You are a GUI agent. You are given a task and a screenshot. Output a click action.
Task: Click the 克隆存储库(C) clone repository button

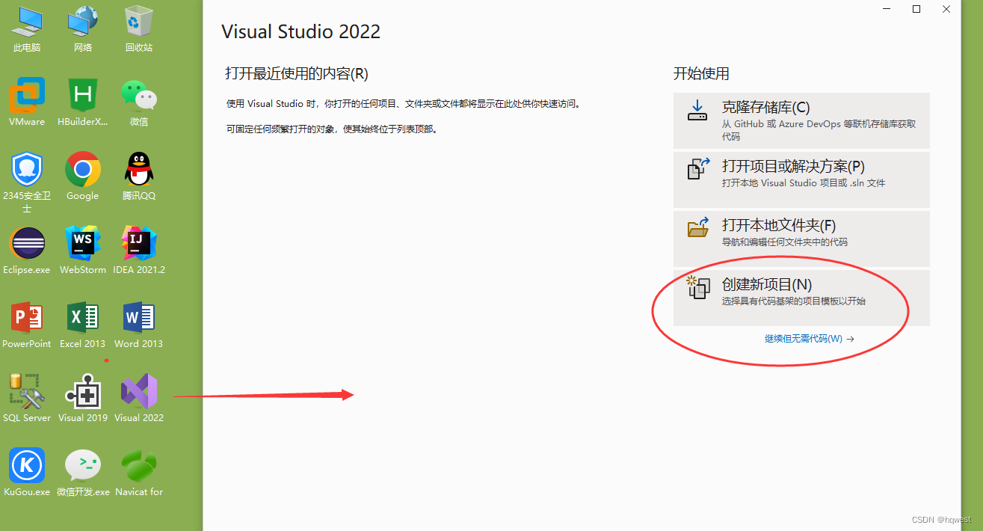pos(801,120)
